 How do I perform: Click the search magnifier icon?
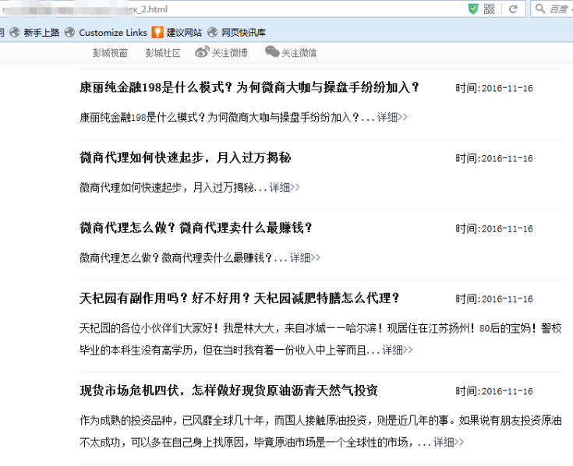click(x=542, y=9)
